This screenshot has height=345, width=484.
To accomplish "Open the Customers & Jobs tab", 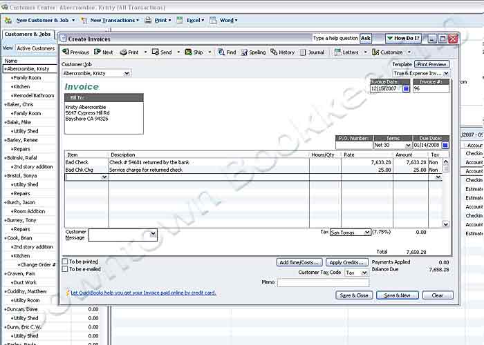I will click(x=28, y=34).
